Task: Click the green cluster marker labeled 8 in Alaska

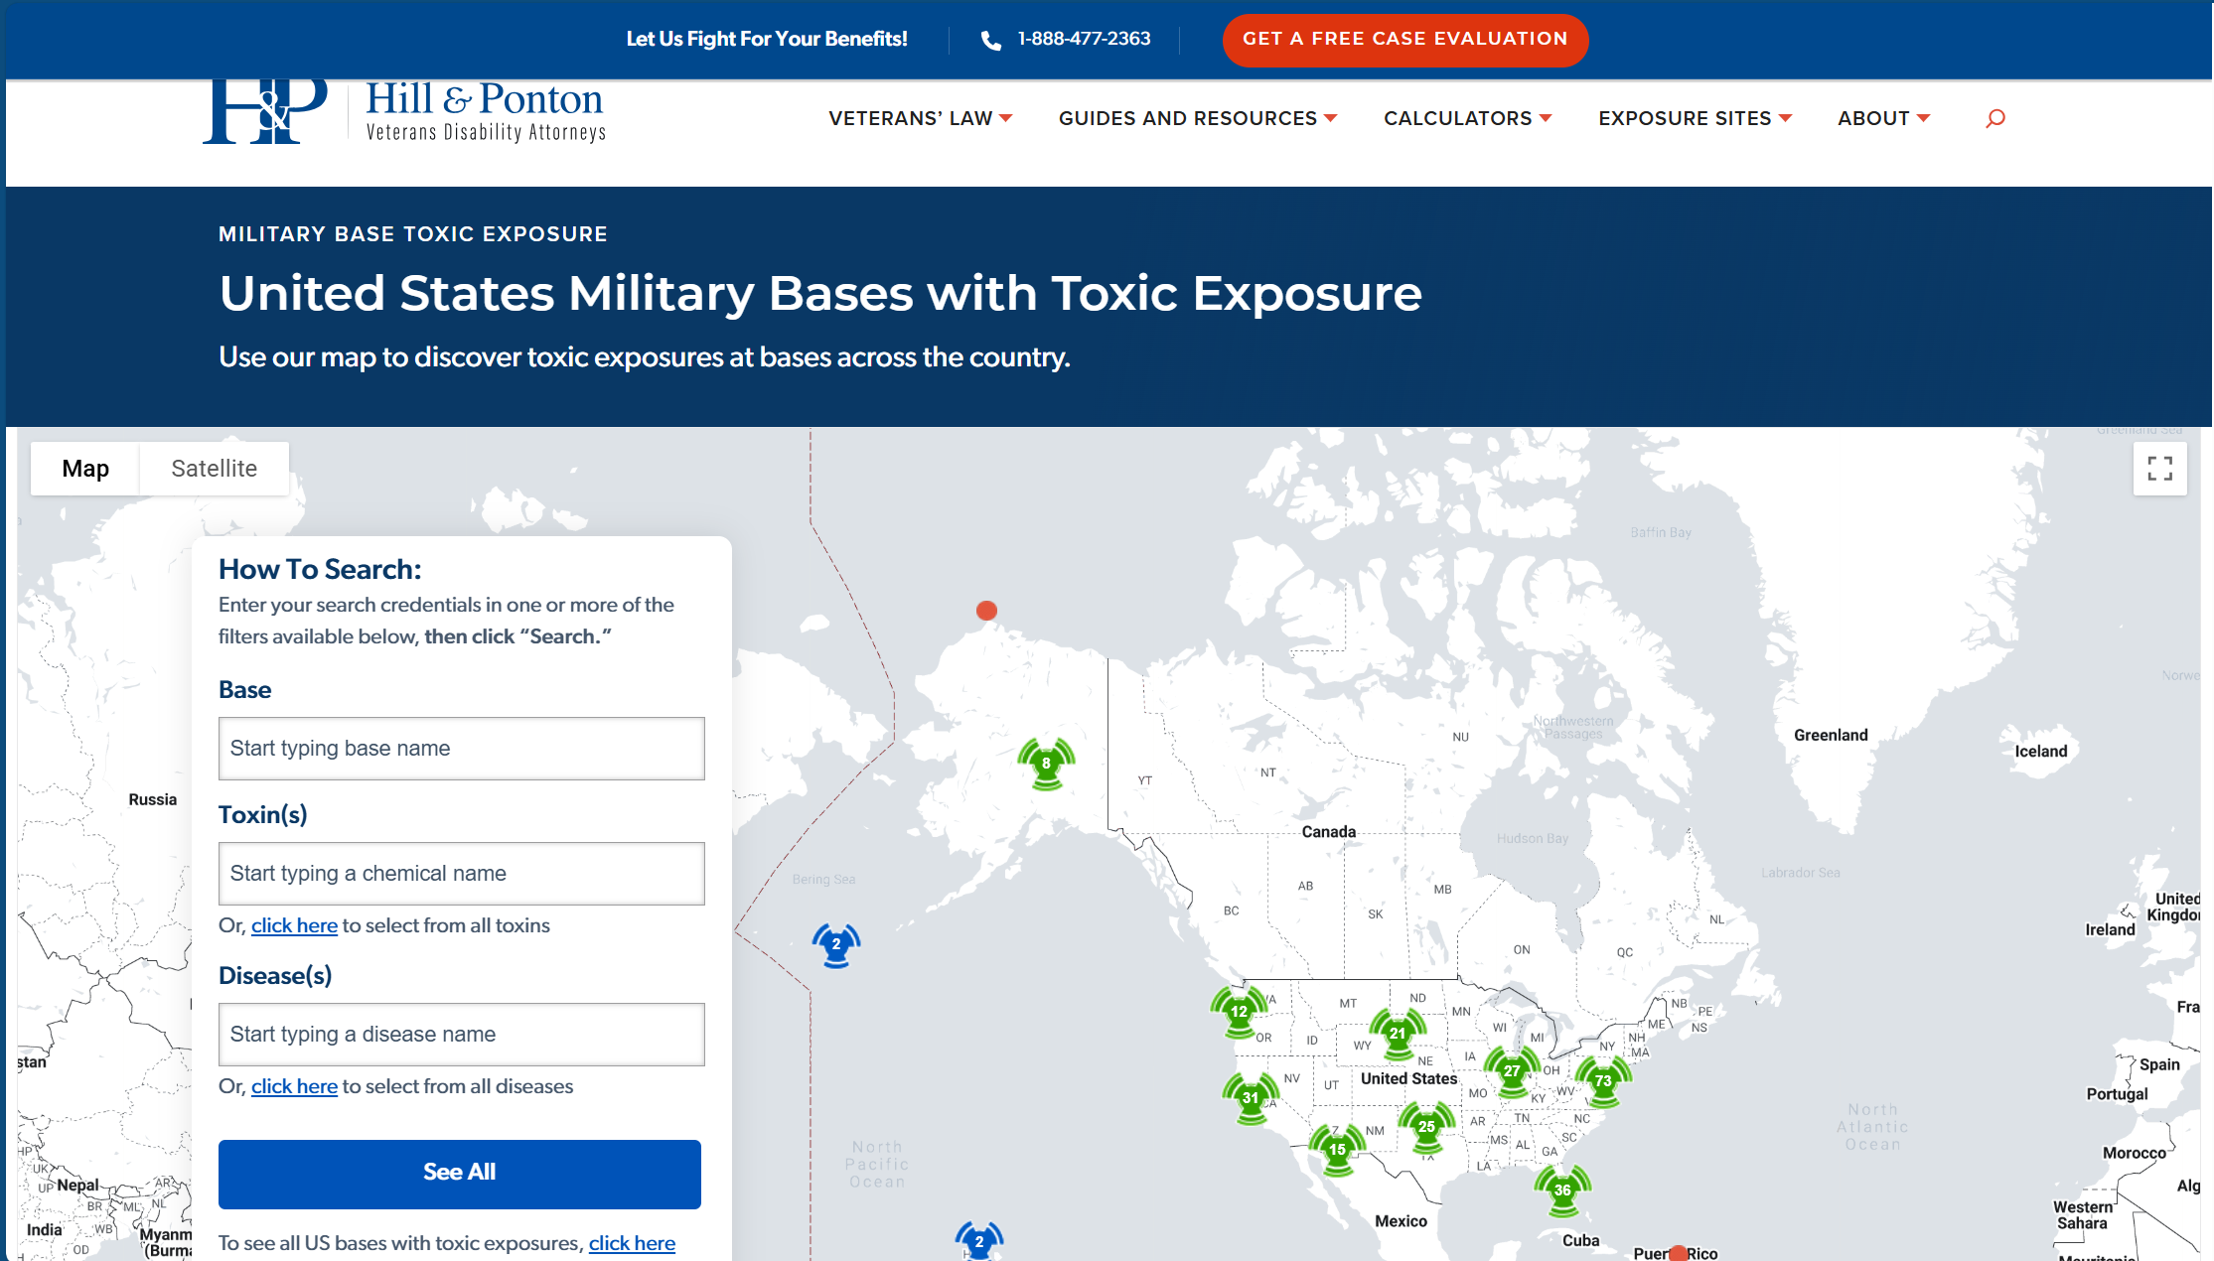Action: (x=1046, y=764)
